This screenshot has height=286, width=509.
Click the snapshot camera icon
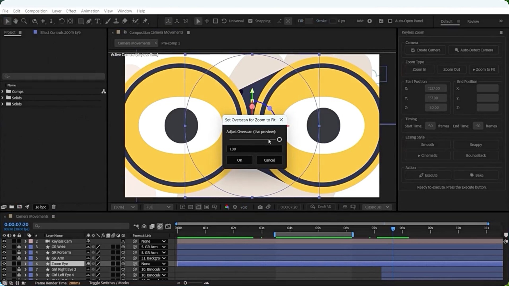[x=260, y=207]
